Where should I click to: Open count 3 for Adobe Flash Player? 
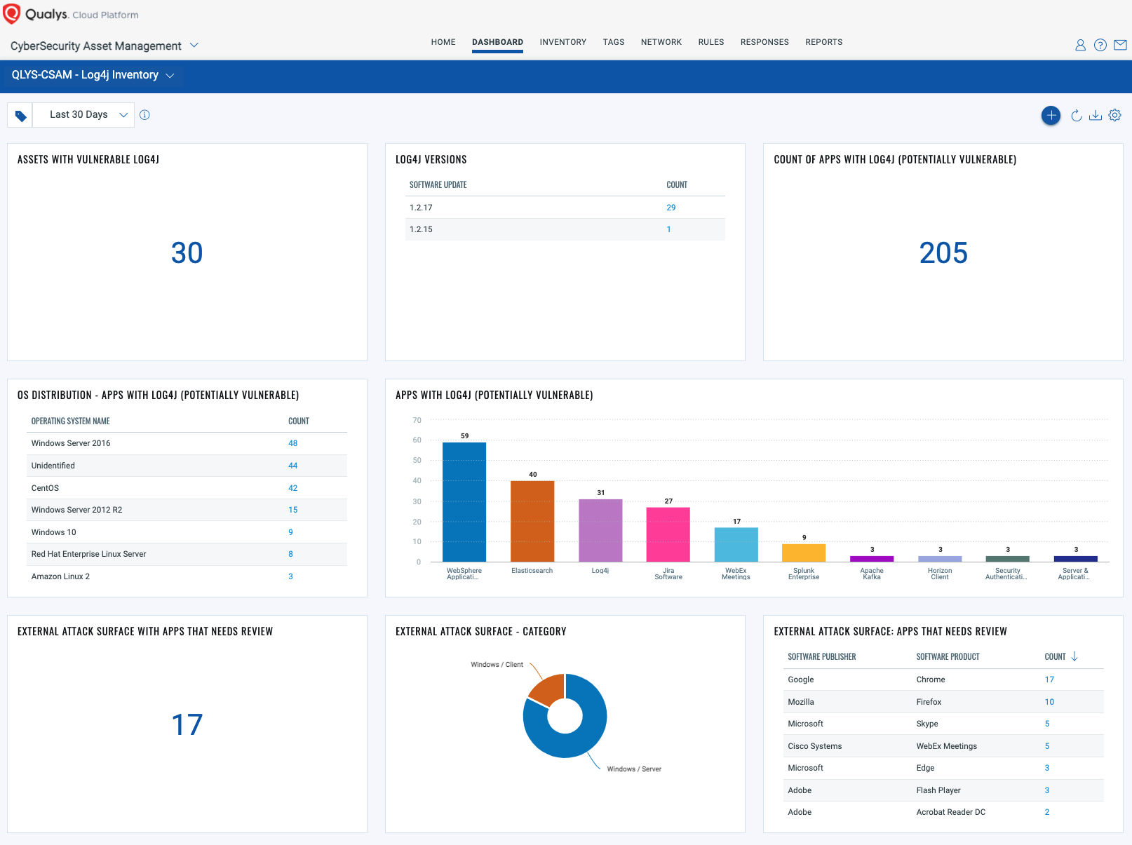[x=1047, y=790]
